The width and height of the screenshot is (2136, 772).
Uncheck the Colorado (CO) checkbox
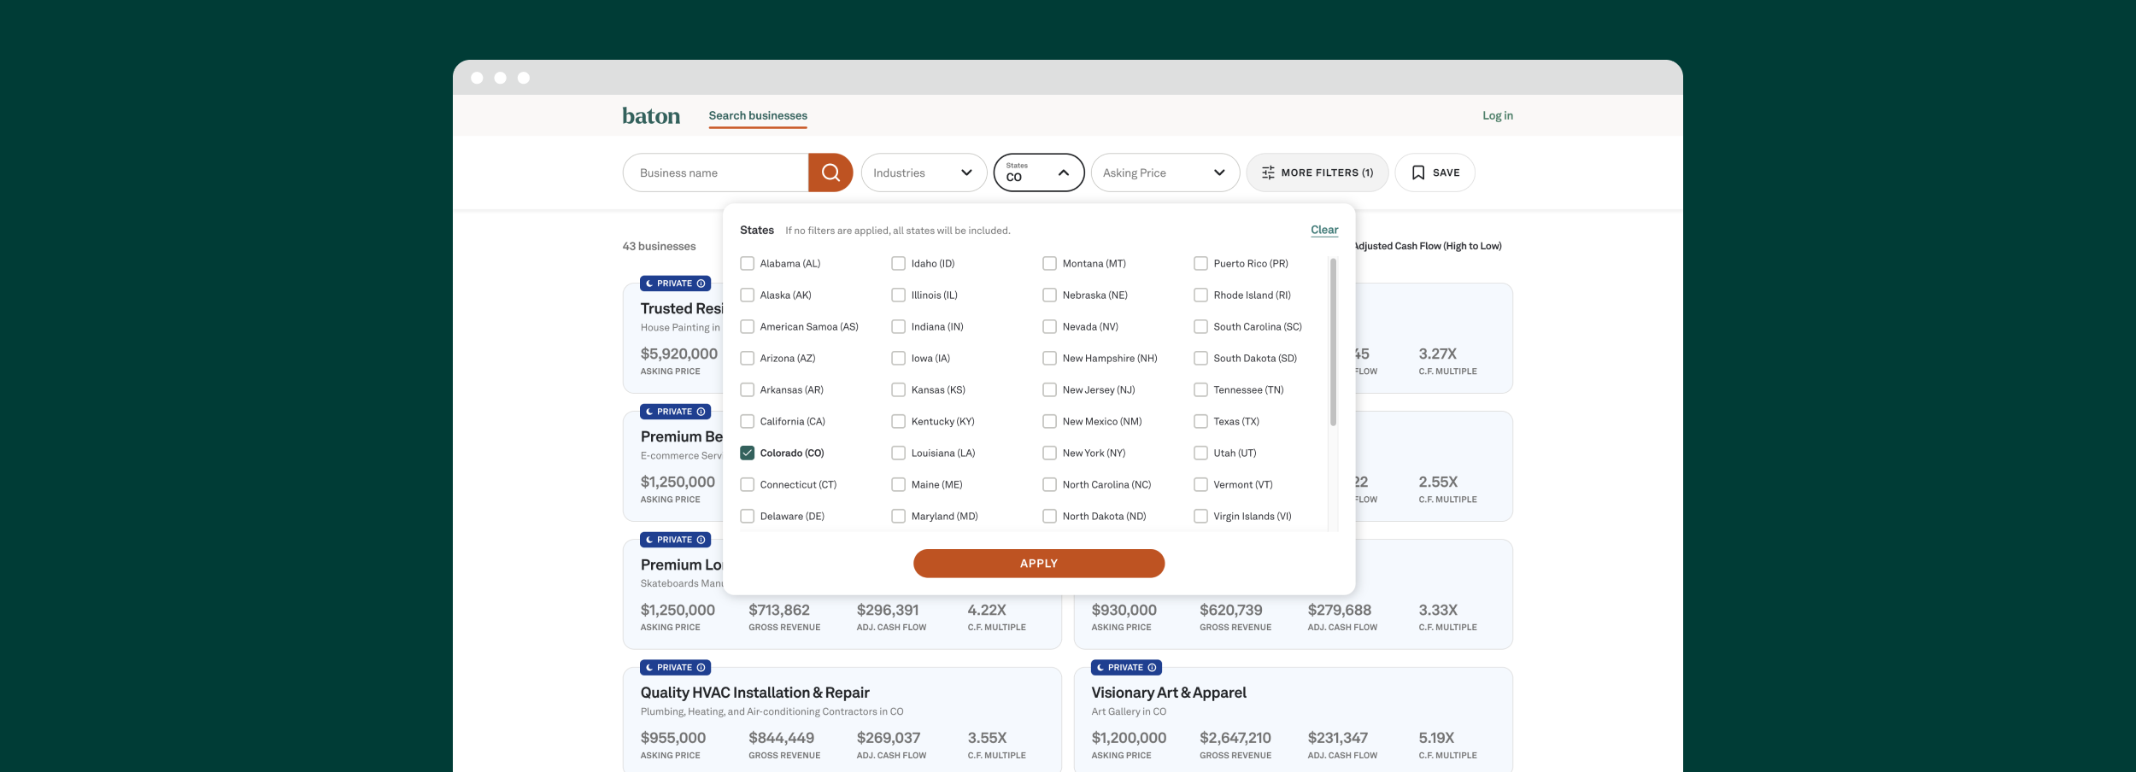coord(748,453)
